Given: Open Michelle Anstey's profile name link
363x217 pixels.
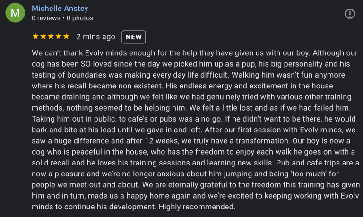Looking at the screenshot, I should coord(60,9).
